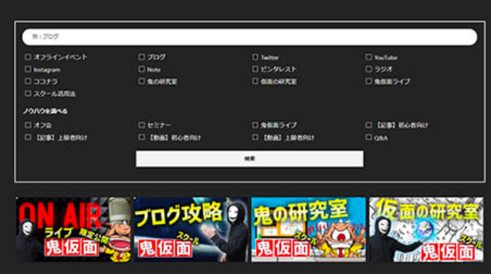Check the Note checkbox
Viewport: 491px width, 274px height.
141,69
